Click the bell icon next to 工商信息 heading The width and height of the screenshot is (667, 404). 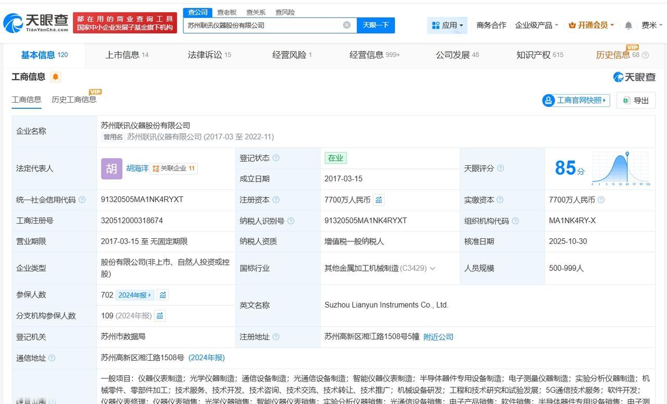coord(54,76)
